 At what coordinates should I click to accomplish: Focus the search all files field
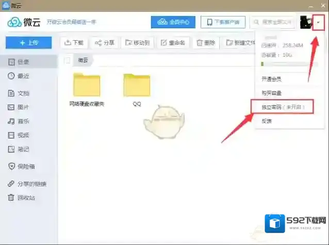[273, 22]
